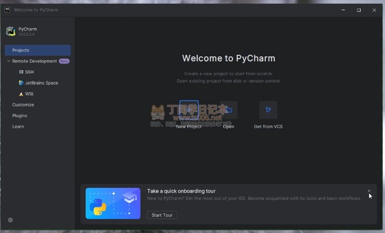The height and width of the screenshot is (233, 385).
Task: Open the Customize section
Action: pyautogui.click(x=23, y=105)
